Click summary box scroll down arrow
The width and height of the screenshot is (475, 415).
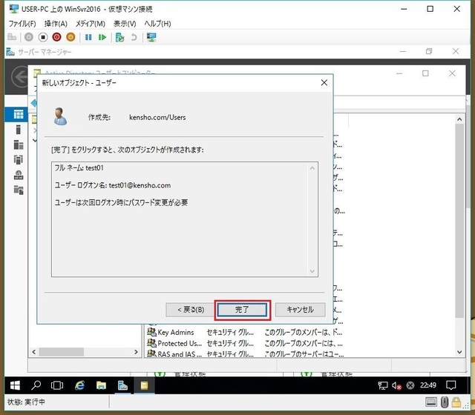click(312, 272)
